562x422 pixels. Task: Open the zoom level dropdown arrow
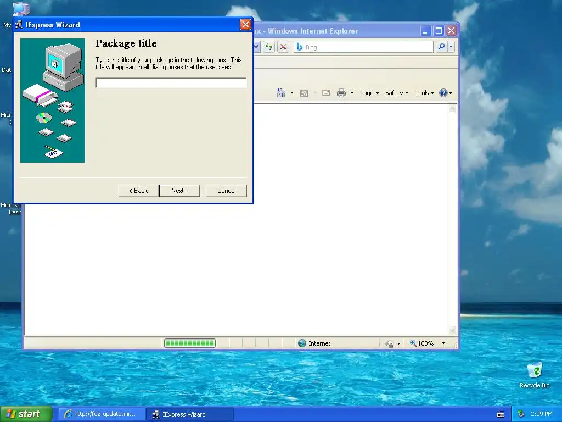click(443, 343)
